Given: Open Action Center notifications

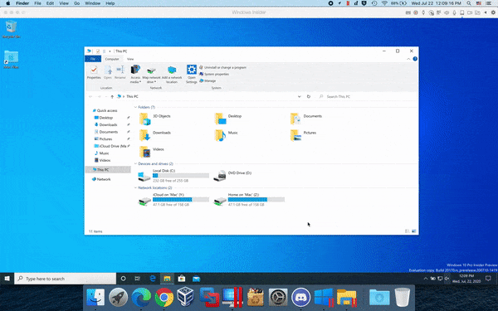Looking at the screenshot, I should (488, 279).
